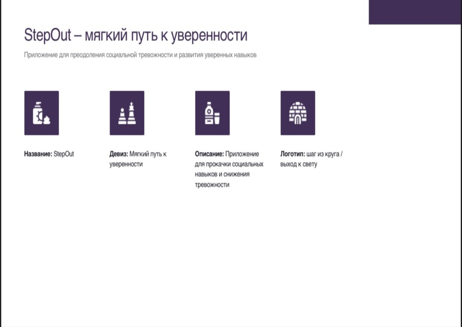Click the word уверенности in the title

pyautogui.click(x=209, y=36)
